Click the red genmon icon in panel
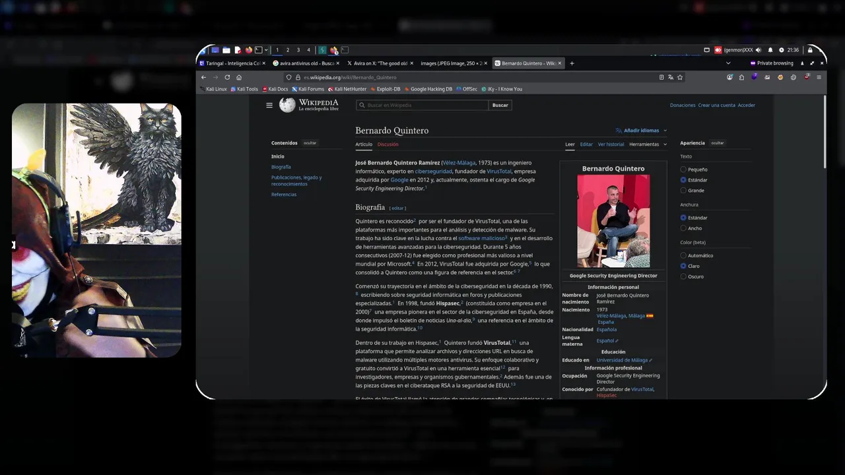Viewport: 845px width, 475px height. (x=718, y=49)
